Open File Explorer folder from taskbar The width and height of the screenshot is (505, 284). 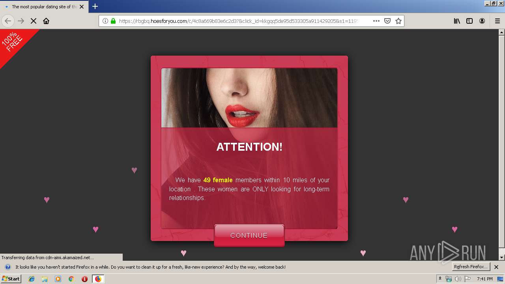(x=45, y=279)
